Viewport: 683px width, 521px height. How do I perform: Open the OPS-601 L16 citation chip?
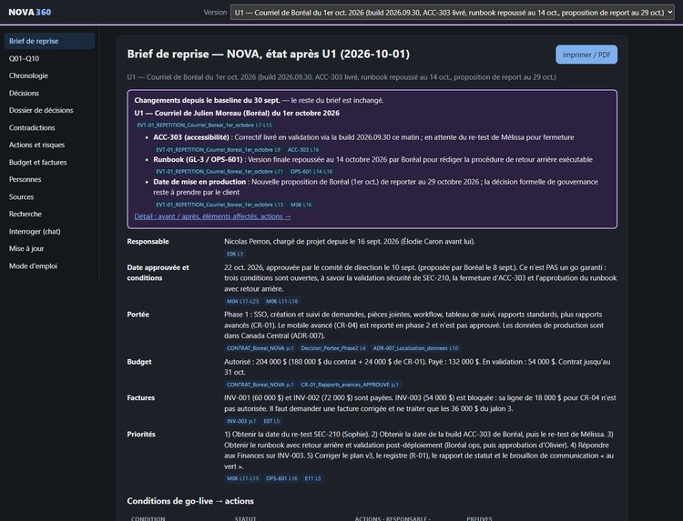tap(281, 478)
